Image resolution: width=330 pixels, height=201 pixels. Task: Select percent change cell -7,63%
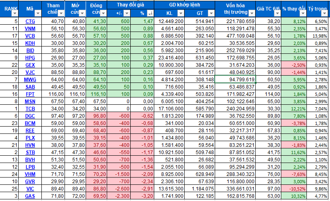[294, 174]
